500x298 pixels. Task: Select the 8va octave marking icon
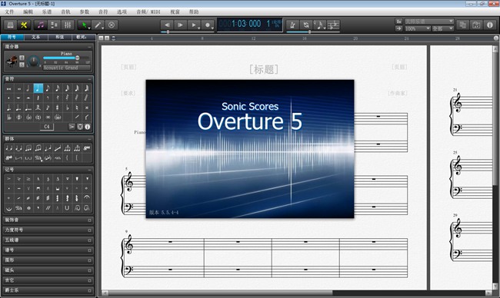pyautogui.click(x=87, y=148)
